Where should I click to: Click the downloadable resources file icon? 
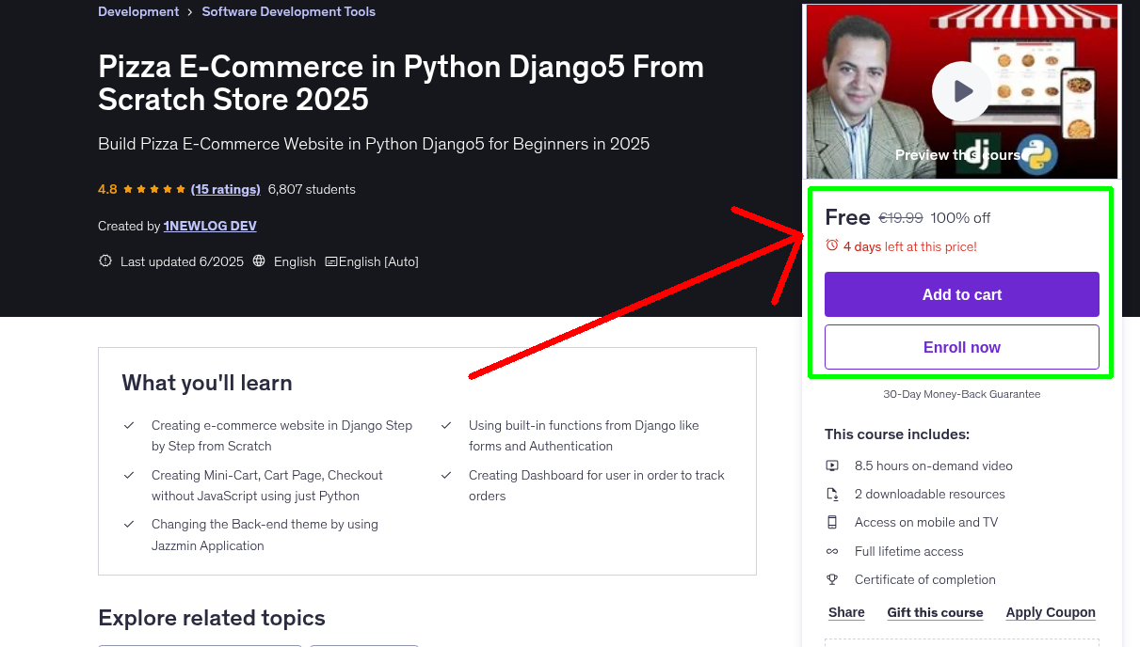pyautogui.click(x=832, y=494)
